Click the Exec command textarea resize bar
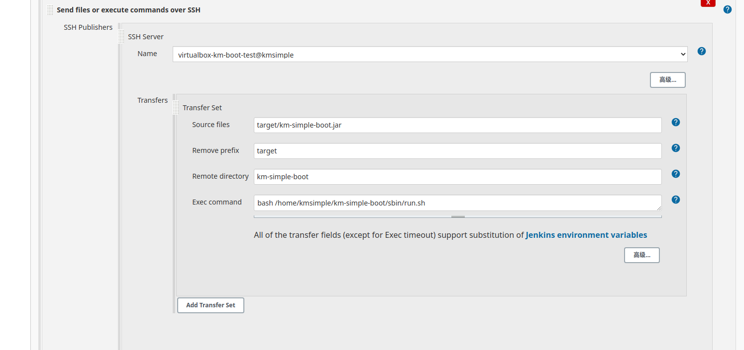Screen dimensions: 744x350 pyautogui.click(x=458, y=216)
